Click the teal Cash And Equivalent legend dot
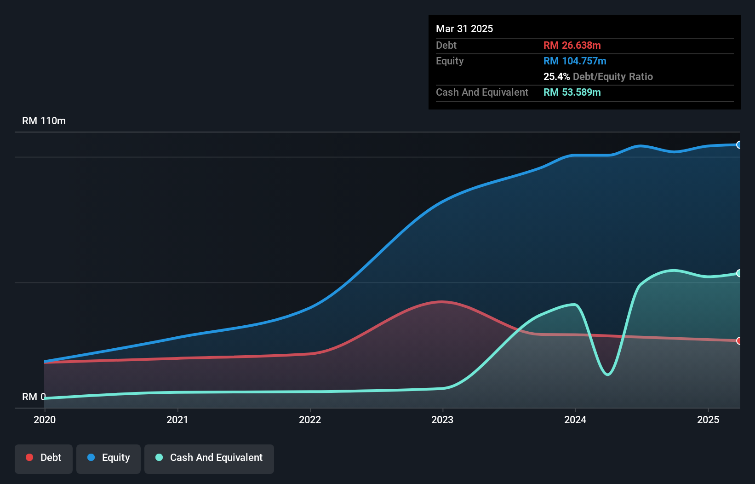 (x=159, y=457)
